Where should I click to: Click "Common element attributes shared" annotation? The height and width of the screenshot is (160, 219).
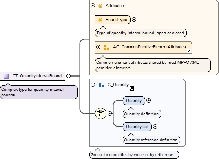(x=153, y=65)
